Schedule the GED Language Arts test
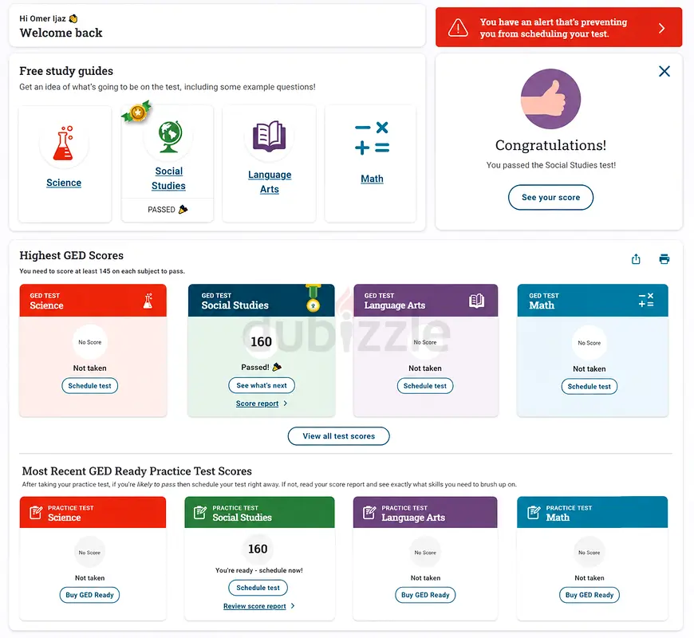This screenshot has width=694, height=638. pos(425,386)
